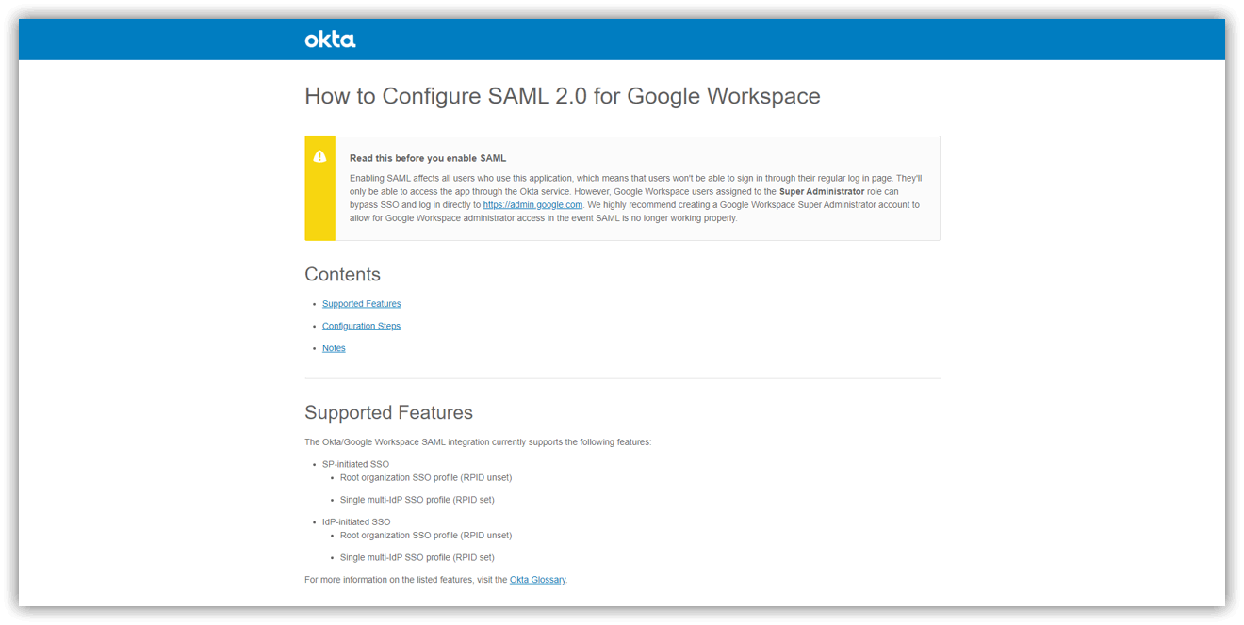The image size is (1244, 625).
Task: Click the warning exclamation icon in the yellow strip
Action: pos(319,157)
